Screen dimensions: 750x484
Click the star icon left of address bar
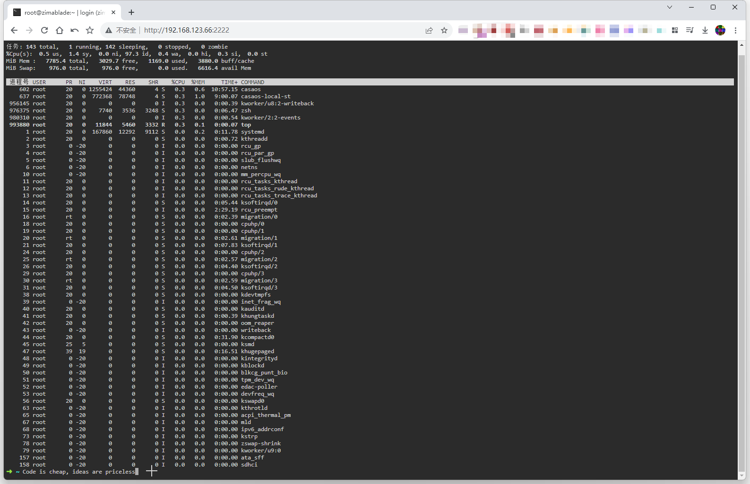click(90, 30)
